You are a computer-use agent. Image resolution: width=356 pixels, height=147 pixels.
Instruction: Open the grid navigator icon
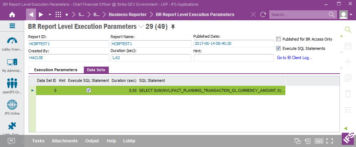[59, 15]
